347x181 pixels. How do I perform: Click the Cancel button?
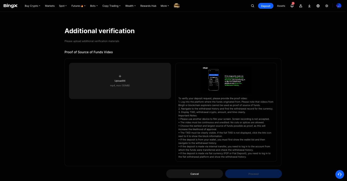(195, 174)
